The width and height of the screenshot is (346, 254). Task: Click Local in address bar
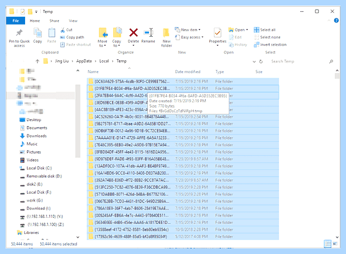(104, 61)
